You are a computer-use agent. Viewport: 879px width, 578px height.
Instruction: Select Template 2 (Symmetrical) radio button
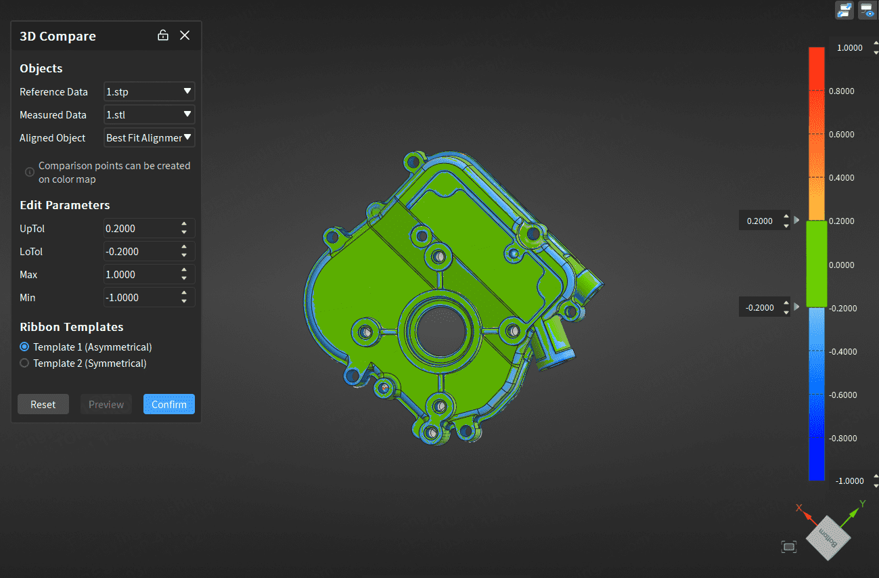pos(24,363)
